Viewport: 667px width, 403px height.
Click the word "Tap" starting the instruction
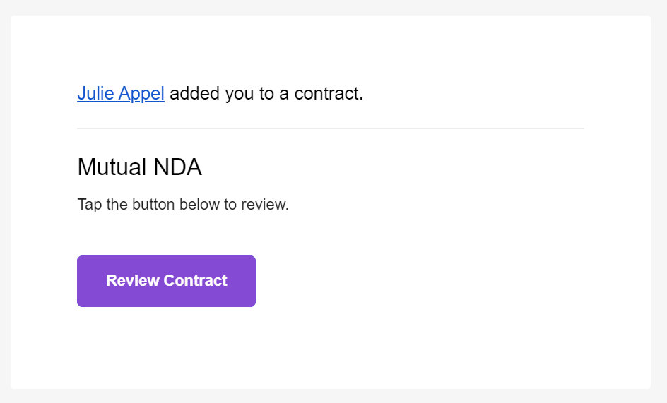[89, 205]
